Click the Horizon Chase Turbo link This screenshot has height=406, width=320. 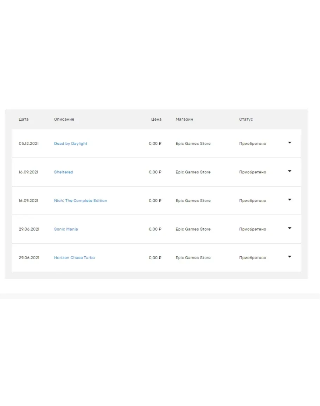[75, 258]
